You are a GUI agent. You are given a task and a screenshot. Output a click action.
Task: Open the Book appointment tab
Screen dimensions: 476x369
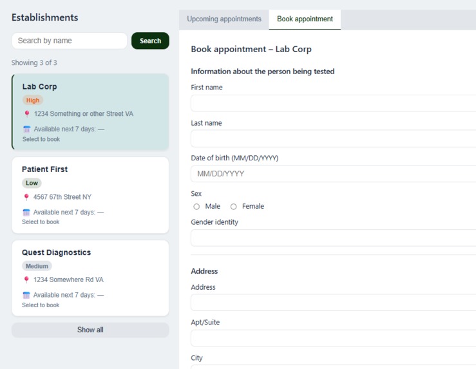[x=305, y=19]
